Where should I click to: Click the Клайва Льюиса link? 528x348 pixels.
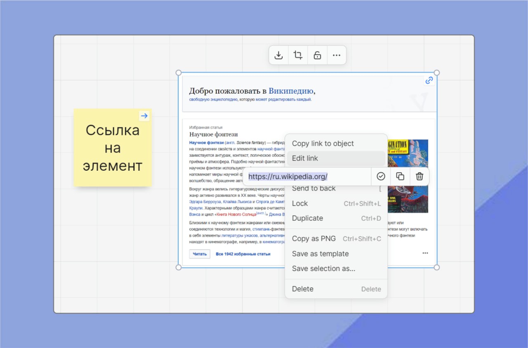click(x=237, y=202)
